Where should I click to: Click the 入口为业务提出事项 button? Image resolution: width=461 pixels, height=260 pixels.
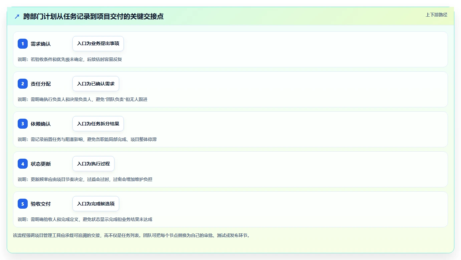pyautogui.click(x=98, y=44)
